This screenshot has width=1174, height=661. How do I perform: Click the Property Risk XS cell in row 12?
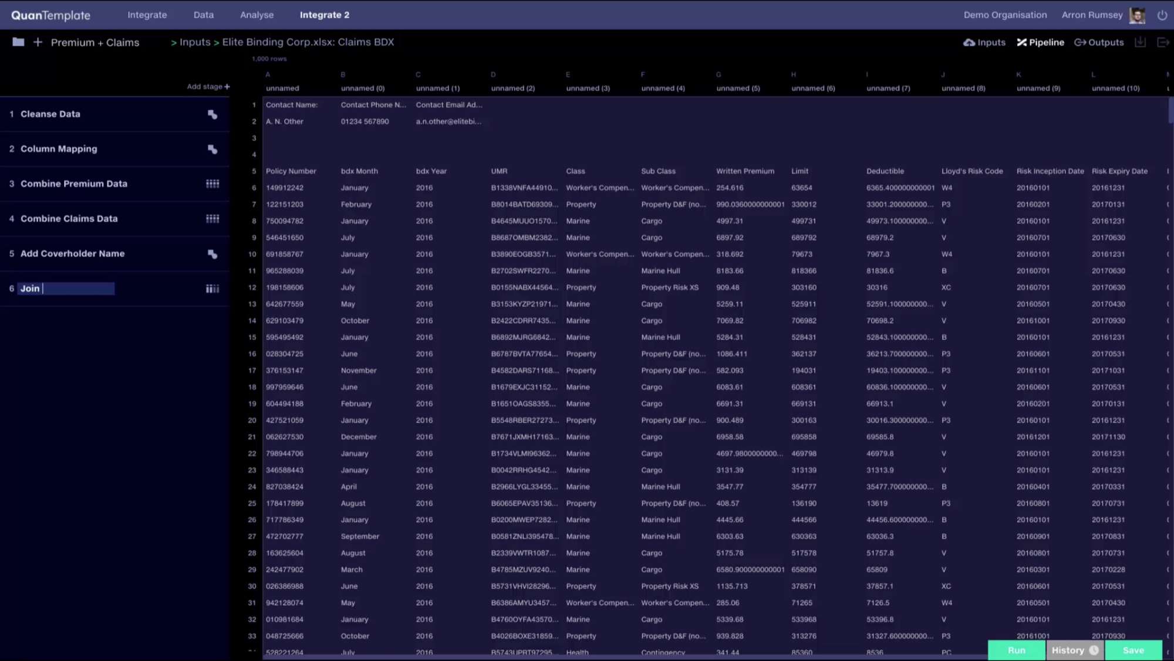tap(670, 287)
